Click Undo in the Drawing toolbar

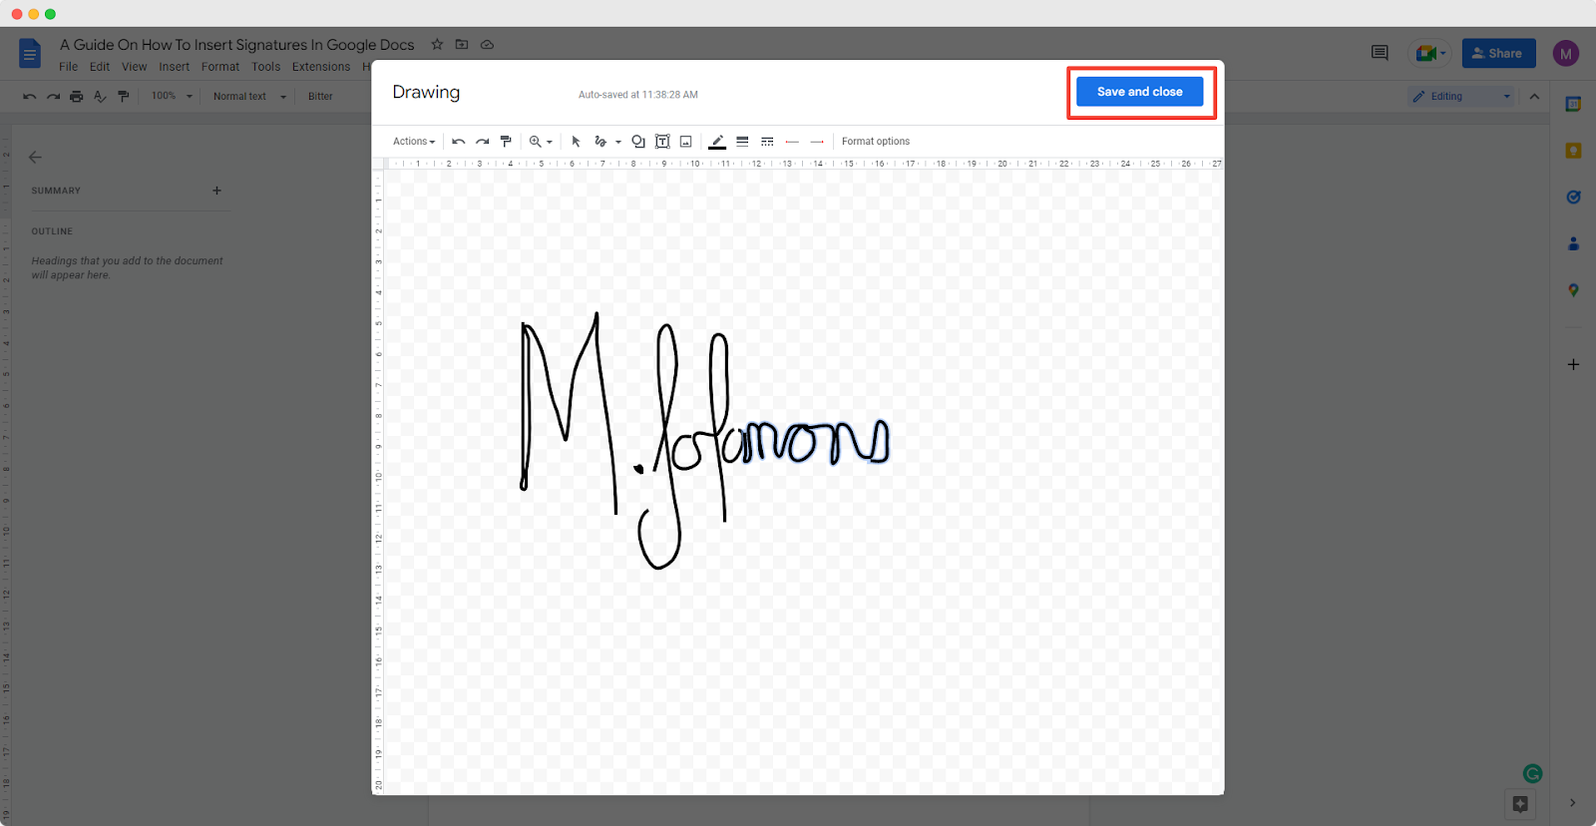(x=458, y=142)
